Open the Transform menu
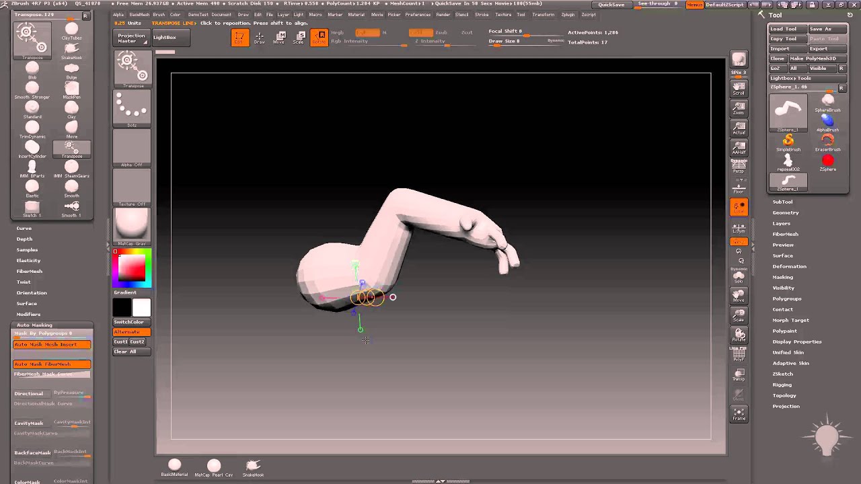 tap(544, 14)
